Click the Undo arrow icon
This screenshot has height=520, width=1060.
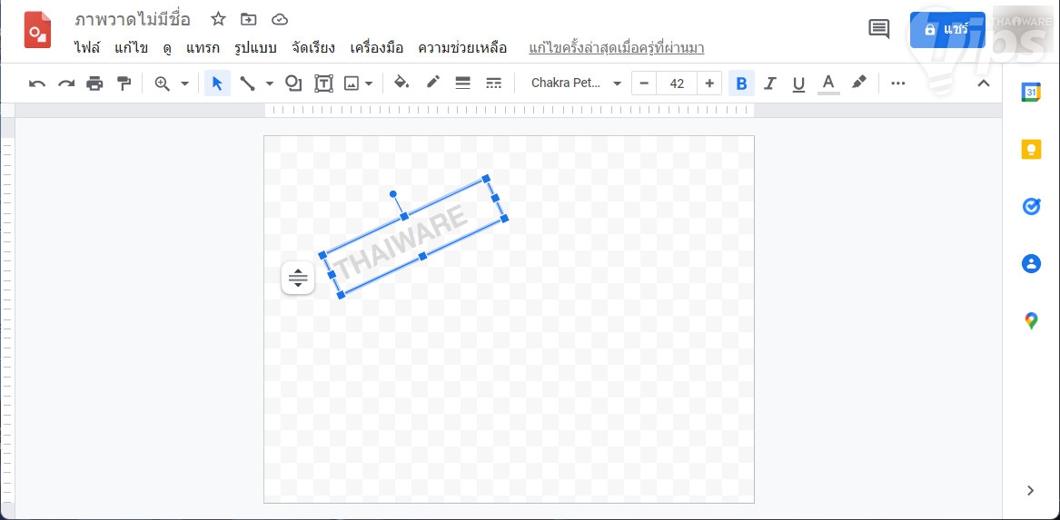[37, 83]
